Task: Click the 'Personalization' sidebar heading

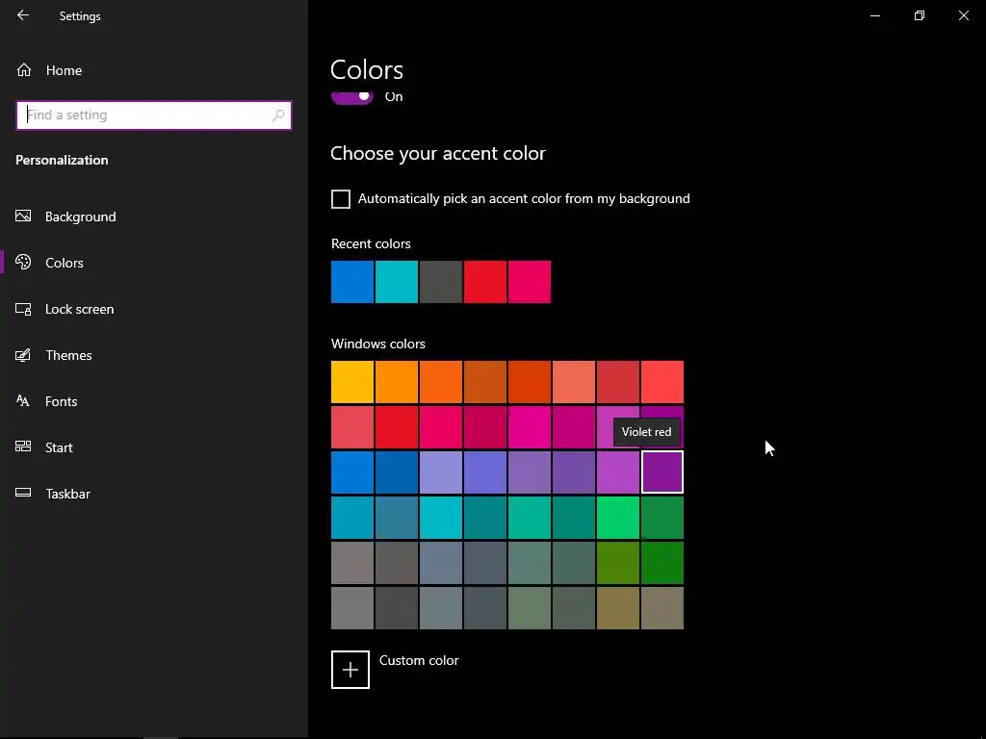Action: click(x=62, y=161)
